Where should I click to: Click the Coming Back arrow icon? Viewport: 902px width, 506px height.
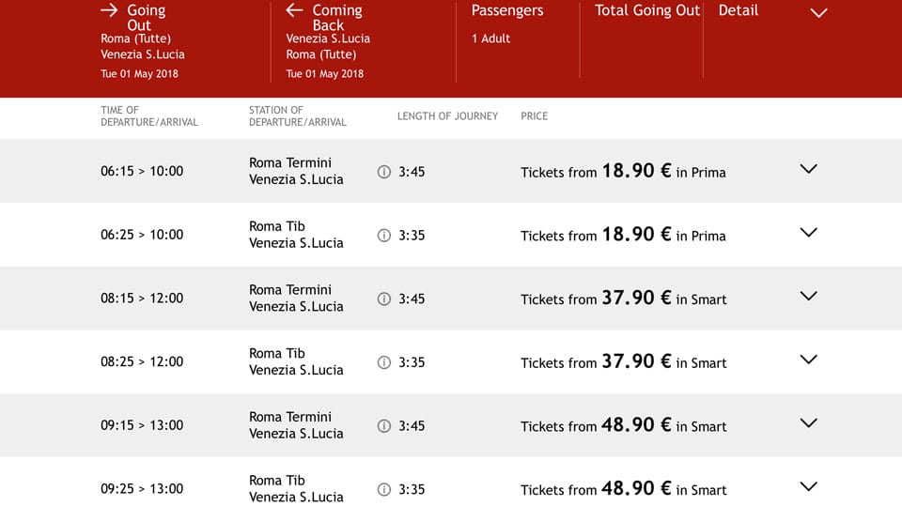click(294, 9)
